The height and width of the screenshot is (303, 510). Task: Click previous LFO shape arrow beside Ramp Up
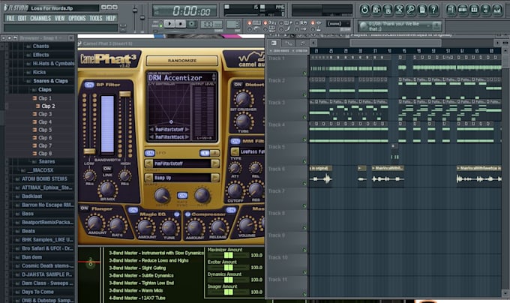click(x=148, y=178)
